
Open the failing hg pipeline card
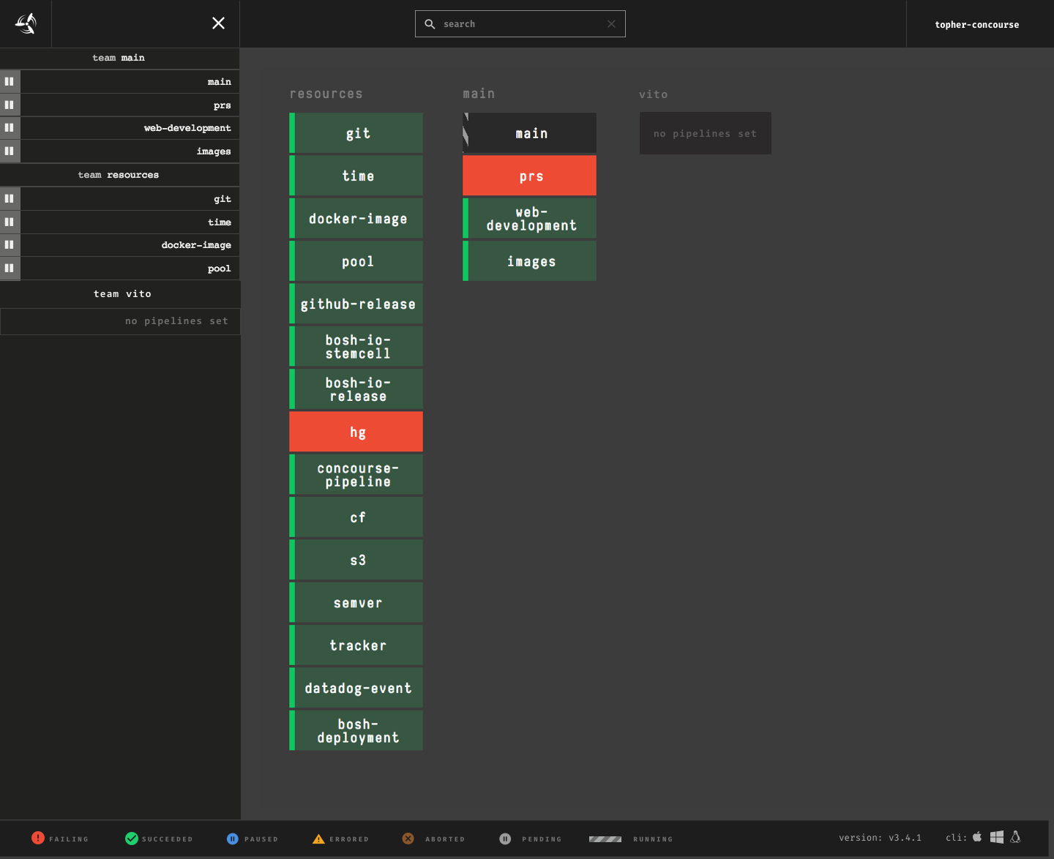(356, 431)
